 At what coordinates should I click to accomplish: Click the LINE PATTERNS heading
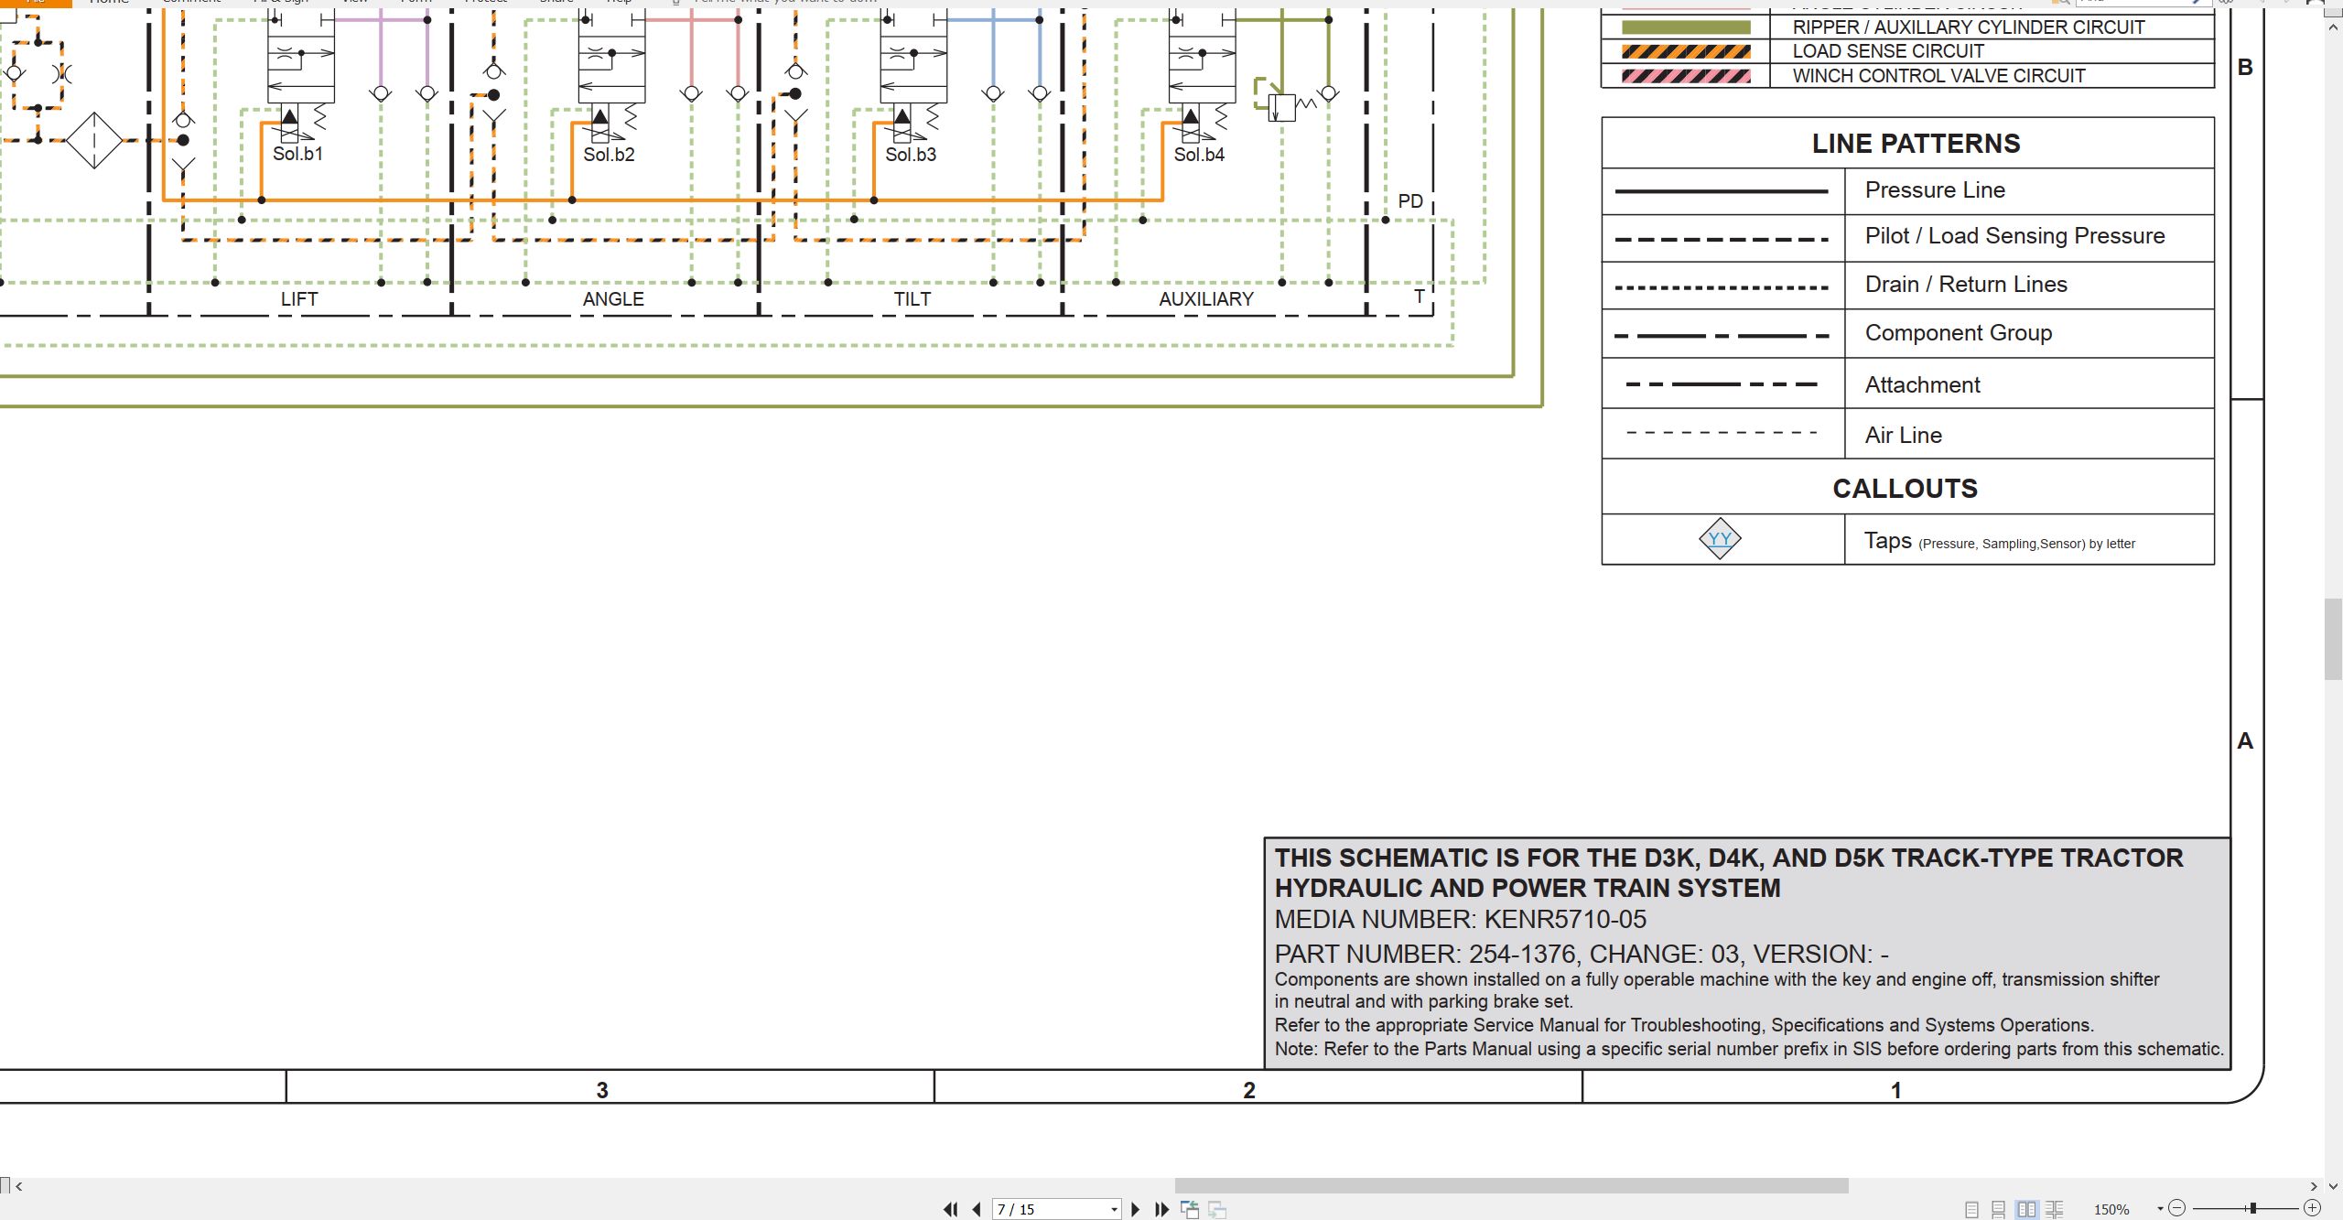(1916, 144)
